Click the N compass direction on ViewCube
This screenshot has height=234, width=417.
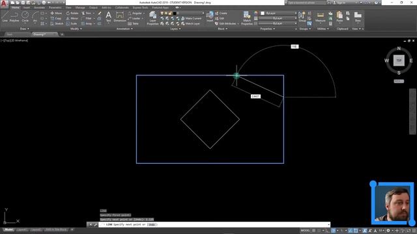coord(399,49)
